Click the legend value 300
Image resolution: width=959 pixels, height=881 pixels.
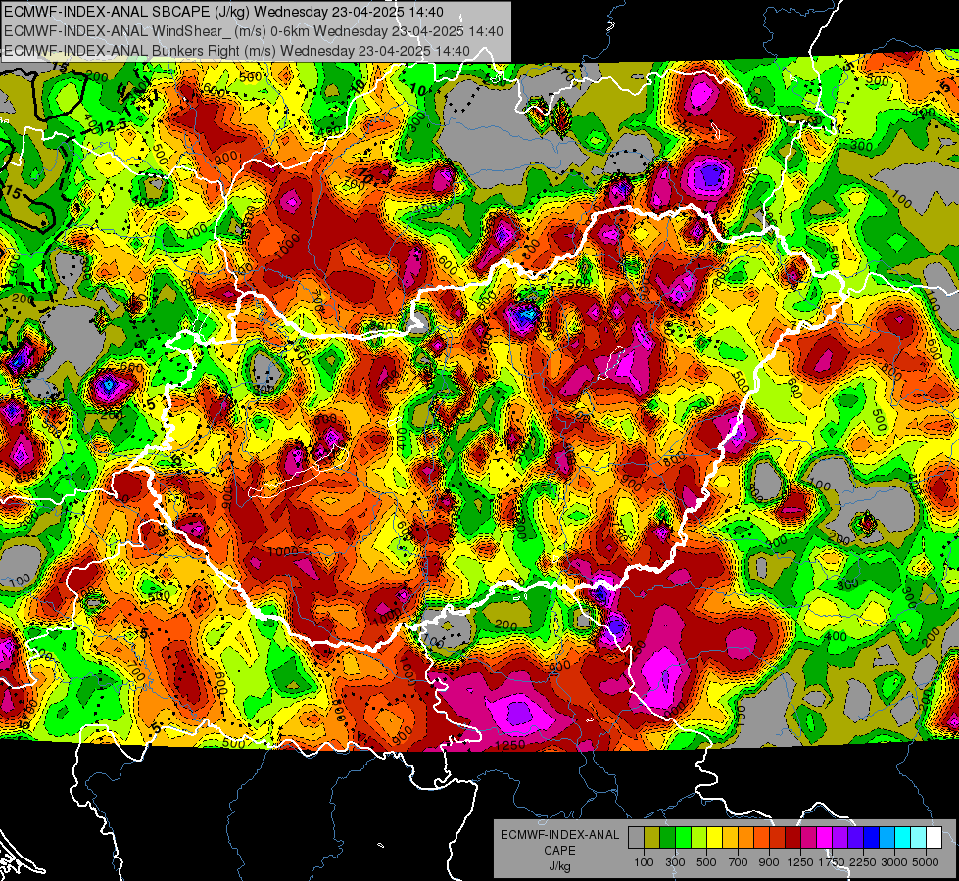[675, 862]
